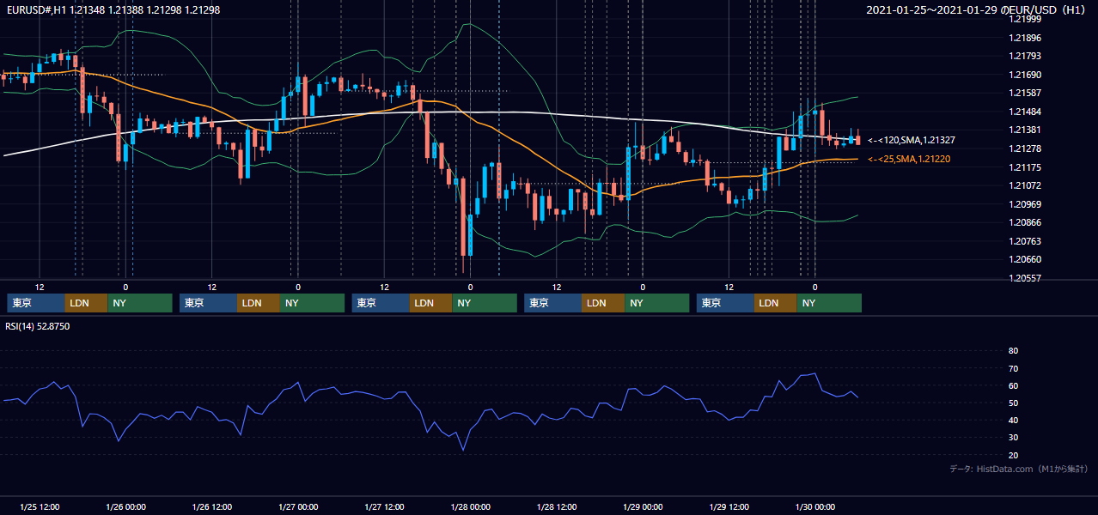Click the RSI scale value 50
This screenshot has height=515, width=1098.
pos(1013,403)
